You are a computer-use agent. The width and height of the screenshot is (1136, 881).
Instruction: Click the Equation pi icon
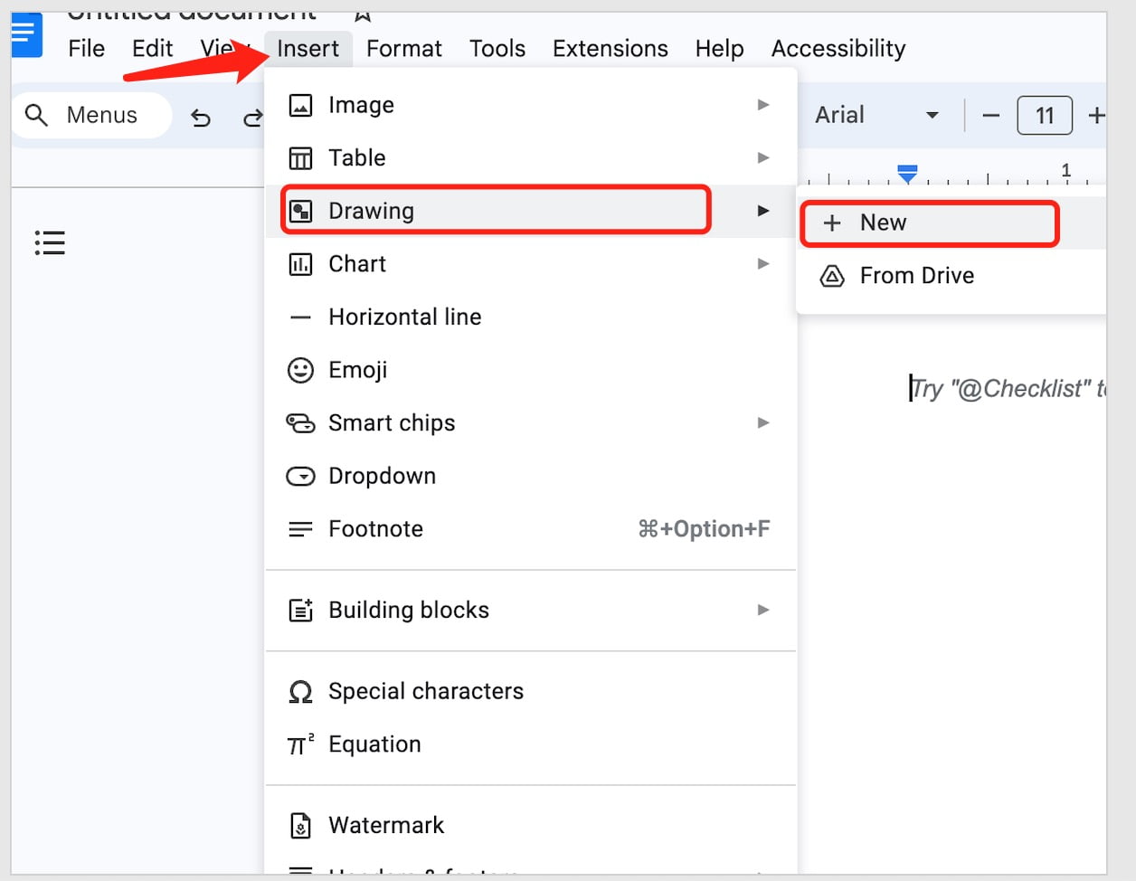[300, 744]
